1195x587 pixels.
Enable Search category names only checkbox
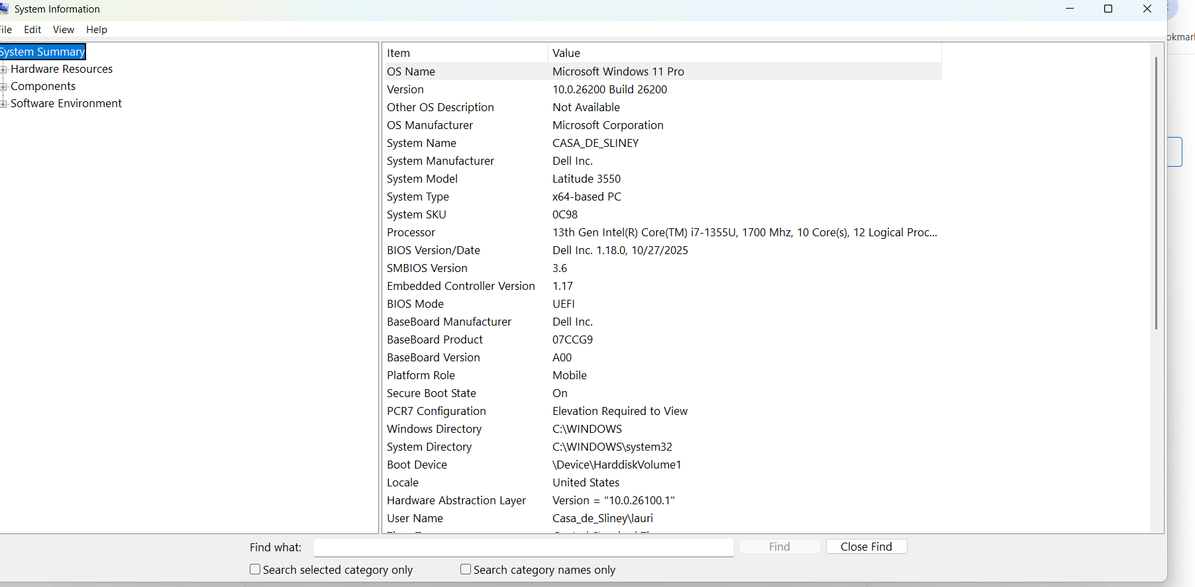[466, 569]
